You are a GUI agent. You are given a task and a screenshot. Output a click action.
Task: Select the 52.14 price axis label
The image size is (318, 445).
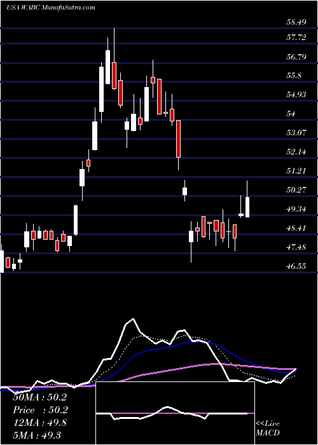[x=296, y=152]
